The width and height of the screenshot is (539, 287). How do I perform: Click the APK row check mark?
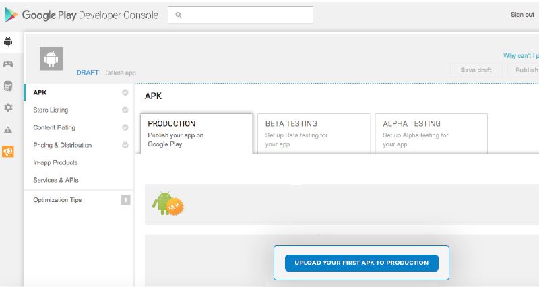click(125, 92)
